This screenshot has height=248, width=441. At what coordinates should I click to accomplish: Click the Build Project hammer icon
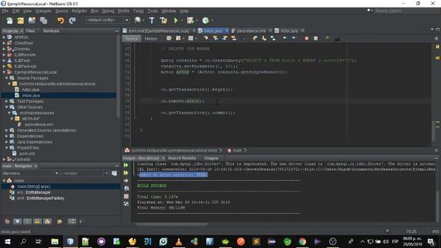(x=152, y=20)
